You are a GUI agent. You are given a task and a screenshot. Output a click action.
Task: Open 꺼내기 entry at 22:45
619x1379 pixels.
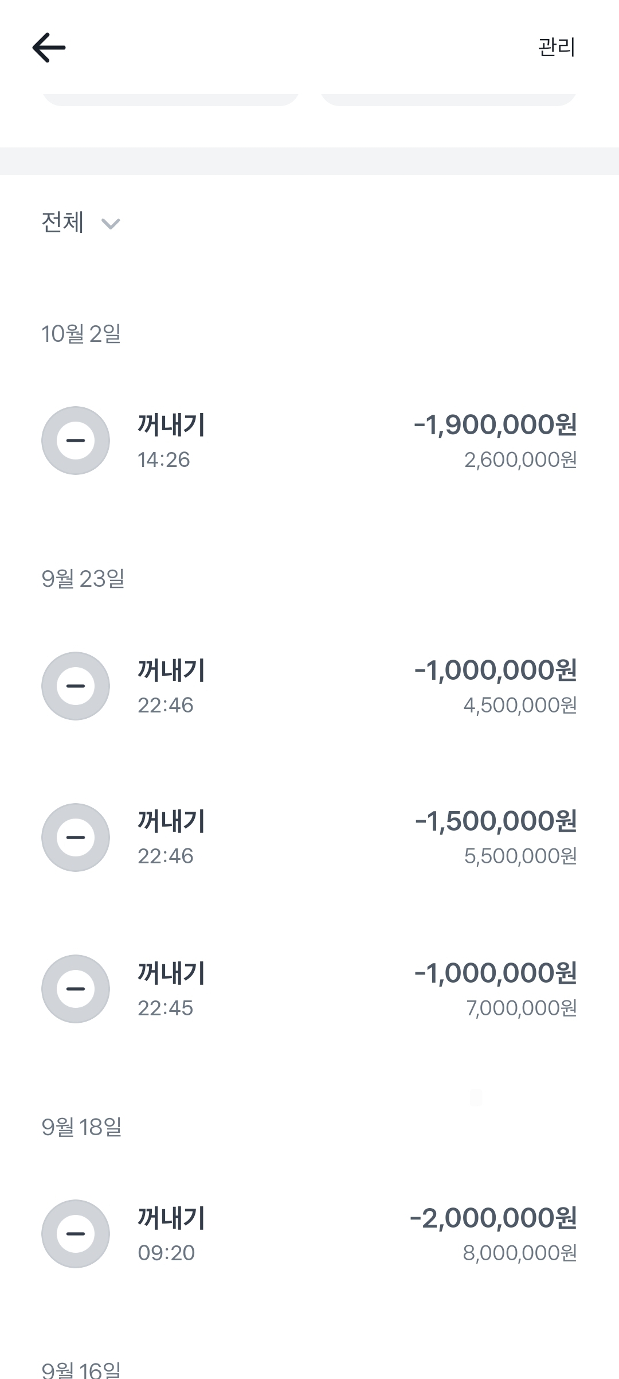[171, 974]
